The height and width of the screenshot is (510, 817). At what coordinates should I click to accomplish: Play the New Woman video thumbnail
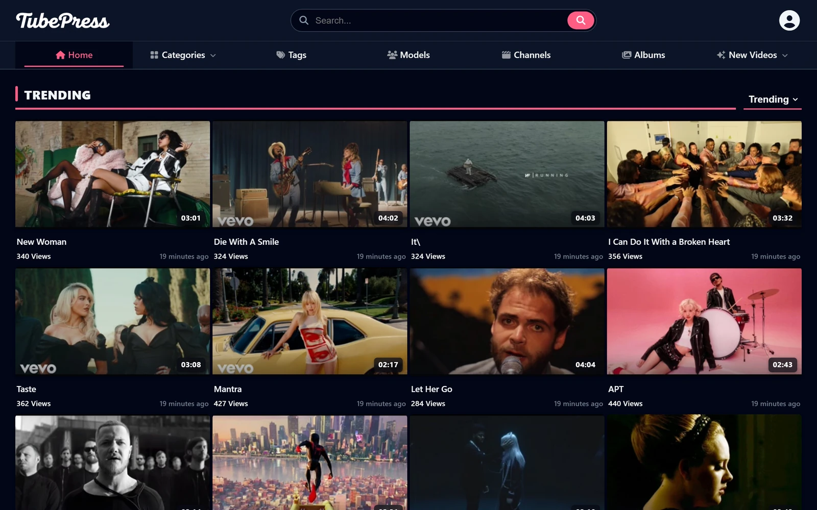tap(112, 174)
